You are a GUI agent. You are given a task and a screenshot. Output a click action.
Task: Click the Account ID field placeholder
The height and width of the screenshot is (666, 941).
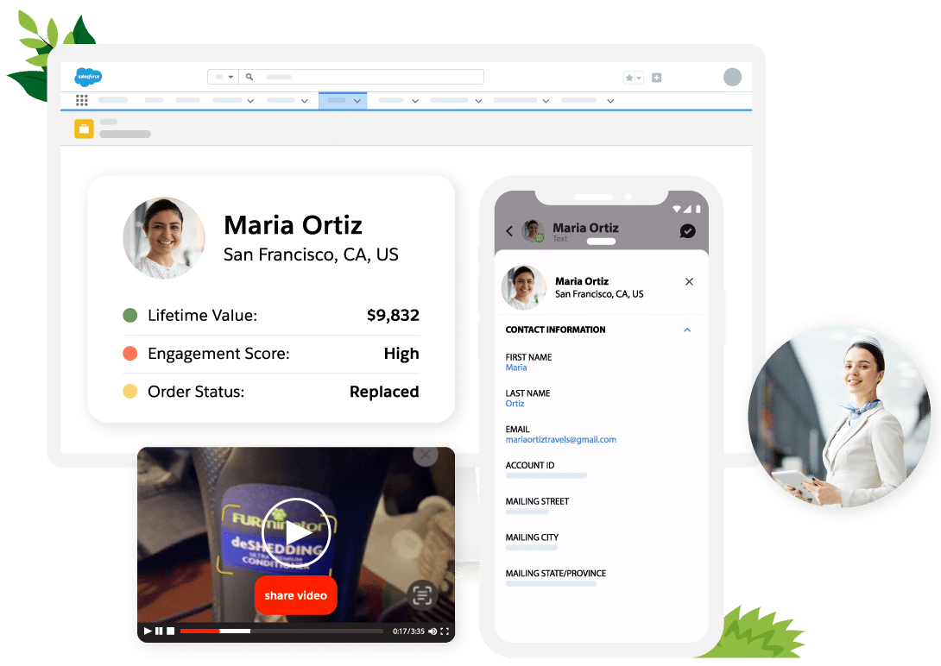[x=546, y=476]
